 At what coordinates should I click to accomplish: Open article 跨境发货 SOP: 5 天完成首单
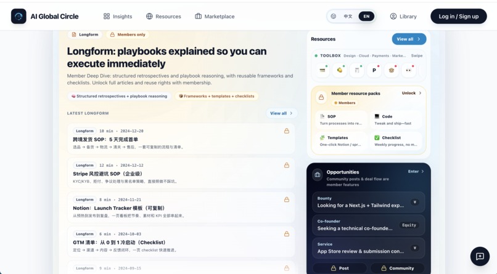coord(181,139)
